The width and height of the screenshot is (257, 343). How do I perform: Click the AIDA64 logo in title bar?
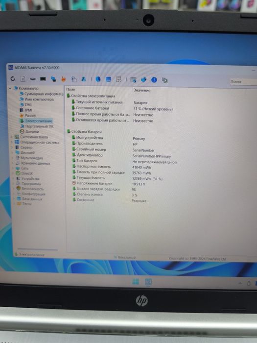[10, 68]
